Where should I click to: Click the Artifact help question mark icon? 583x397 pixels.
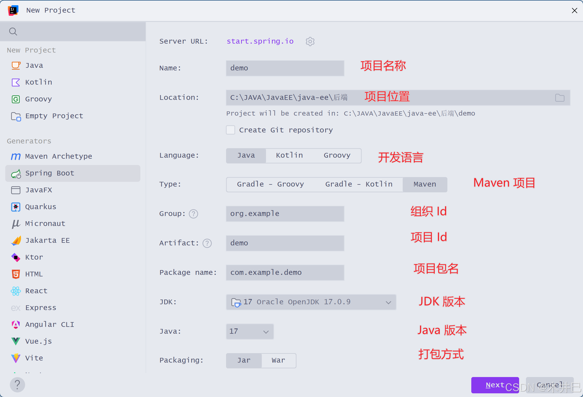tap(207, 243)
